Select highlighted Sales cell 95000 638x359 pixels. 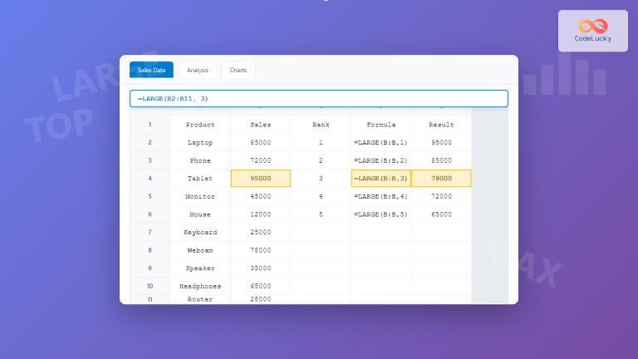tap(260, 179)
